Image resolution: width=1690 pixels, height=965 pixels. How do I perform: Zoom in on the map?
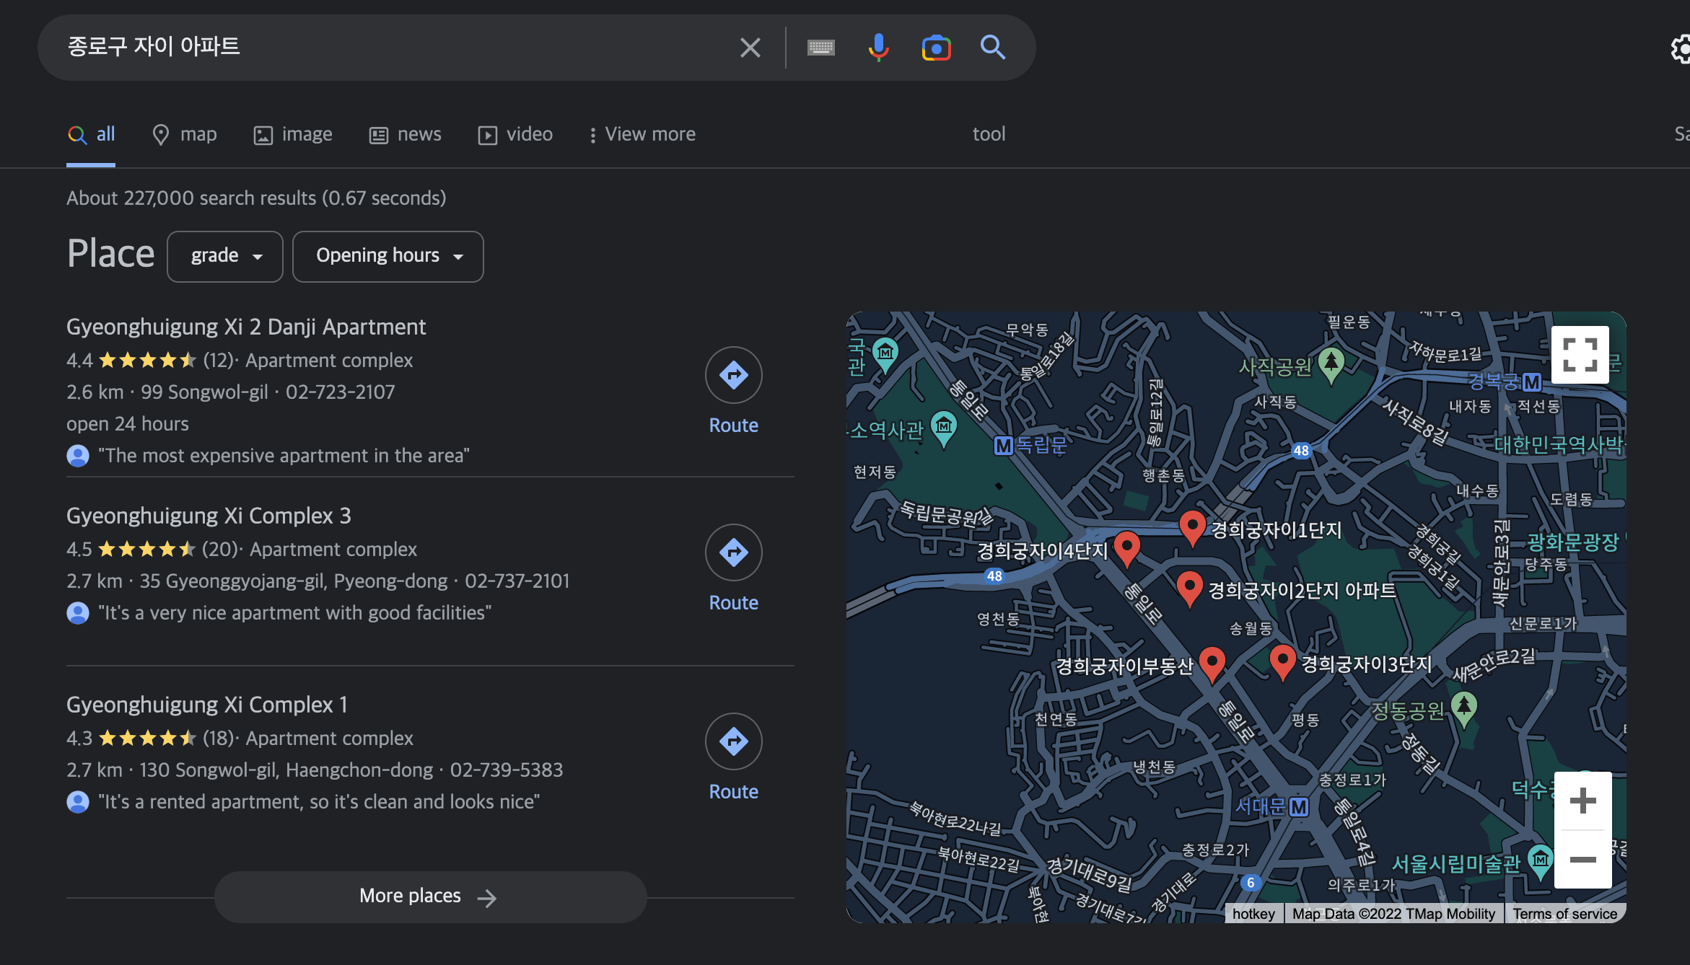coord(1582,801)
